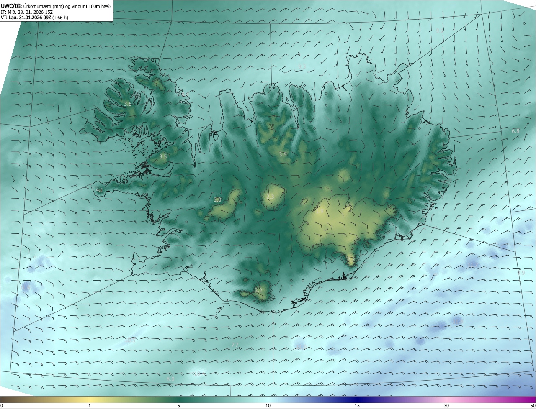Select the 'IT: Mið. 28. 01. 2026 15Z' line
This screenshot has width=536, height=409.
point(27,12)
